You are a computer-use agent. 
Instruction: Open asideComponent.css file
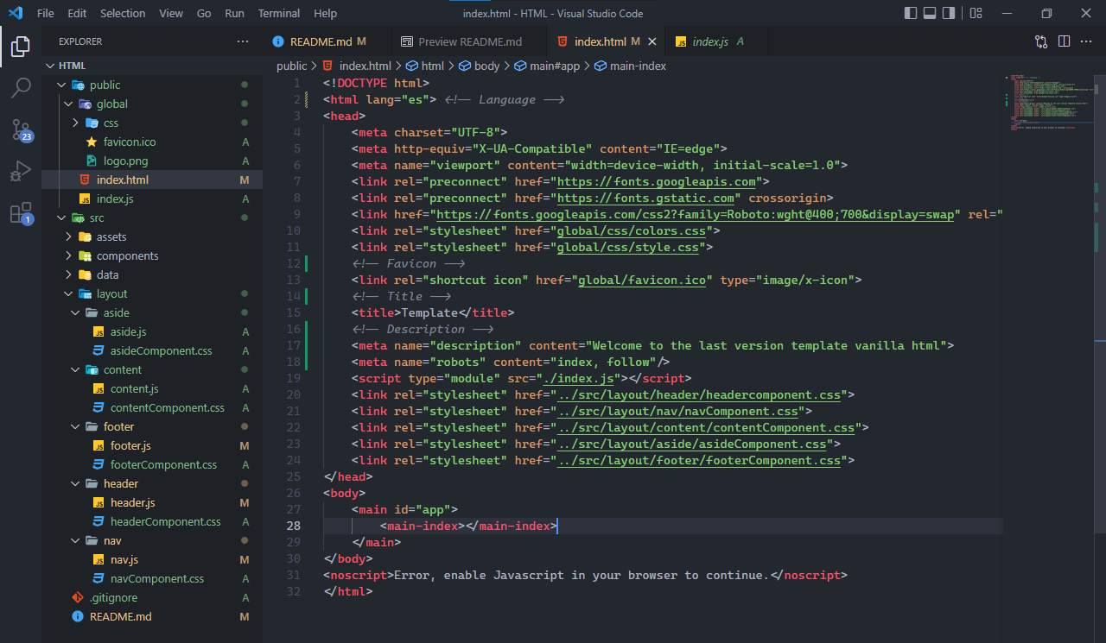click(x=152, y=350)
